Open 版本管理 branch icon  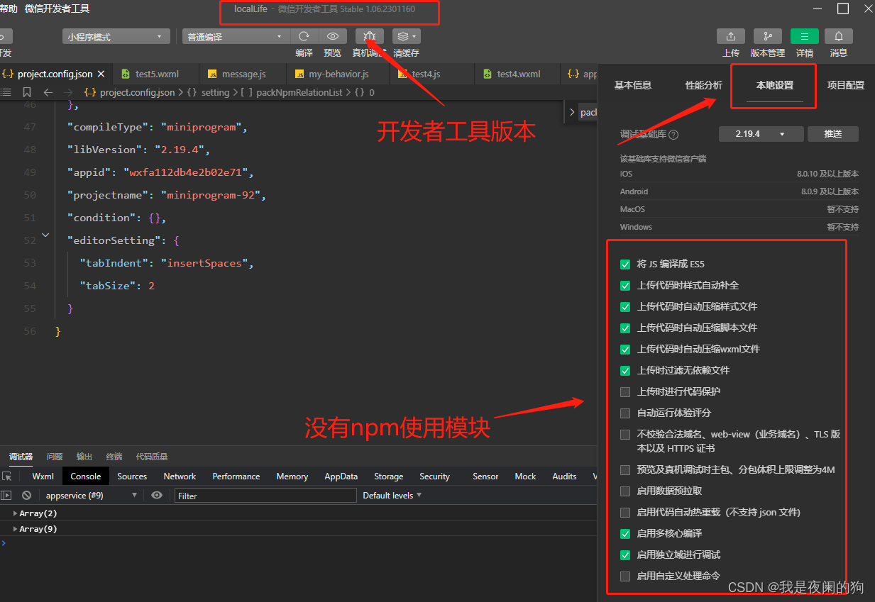(x=768, y=37)
